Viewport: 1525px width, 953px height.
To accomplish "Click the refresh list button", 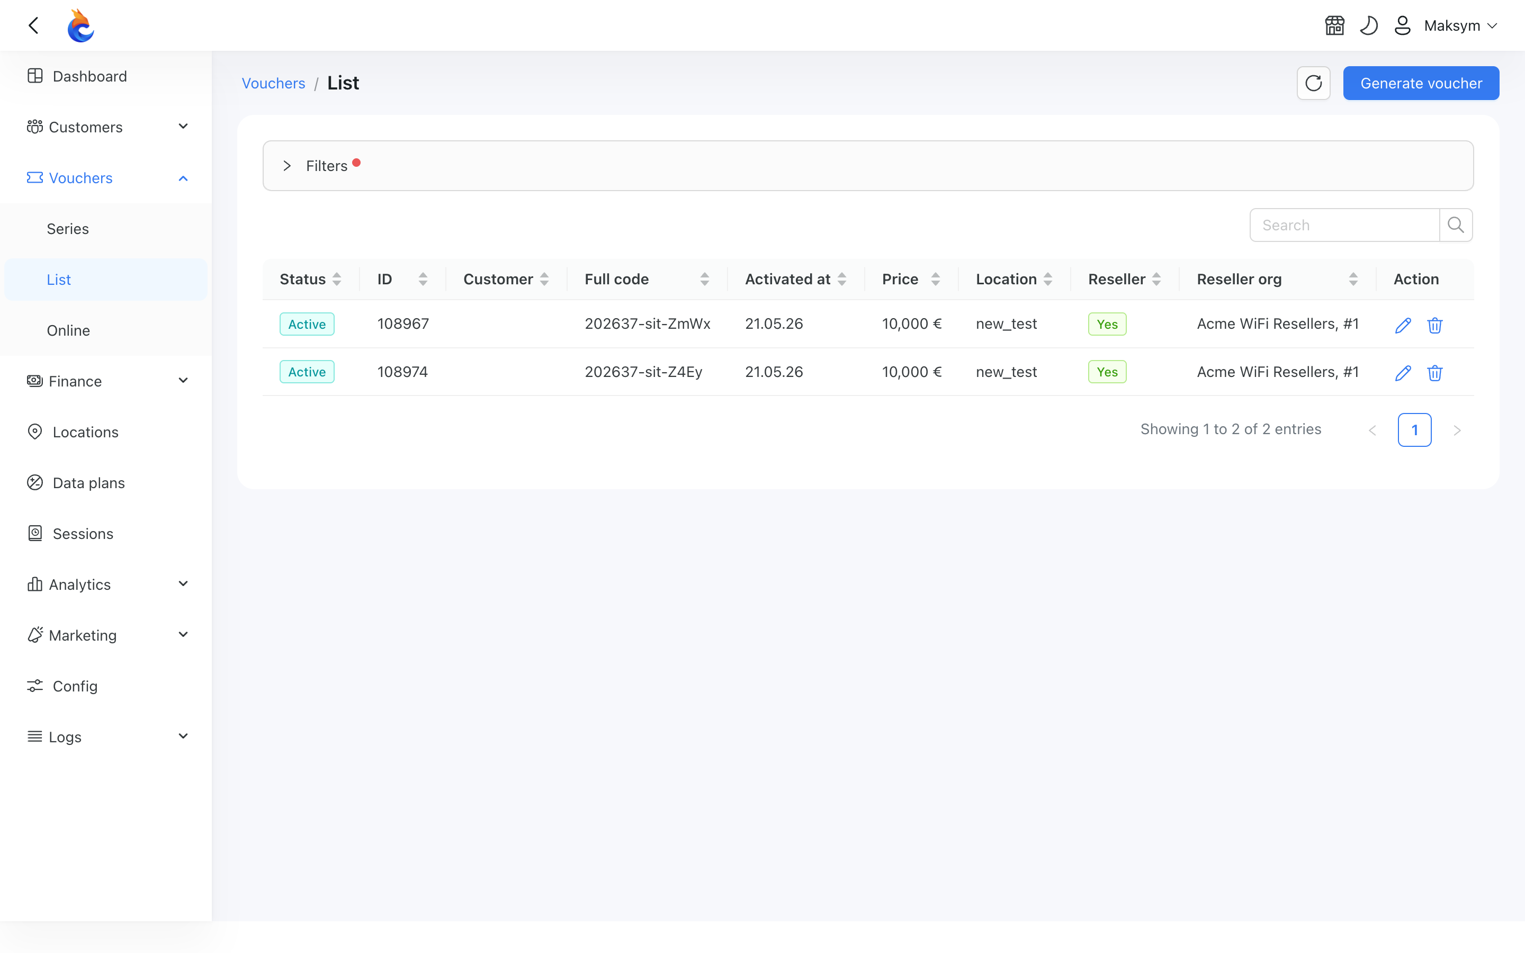I will click(1313, 83).
